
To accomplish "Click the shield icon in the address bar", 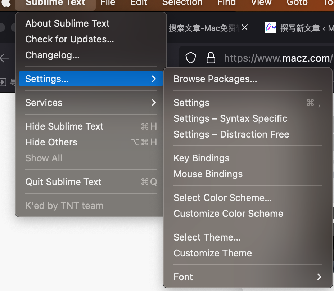I will (190, 58).
